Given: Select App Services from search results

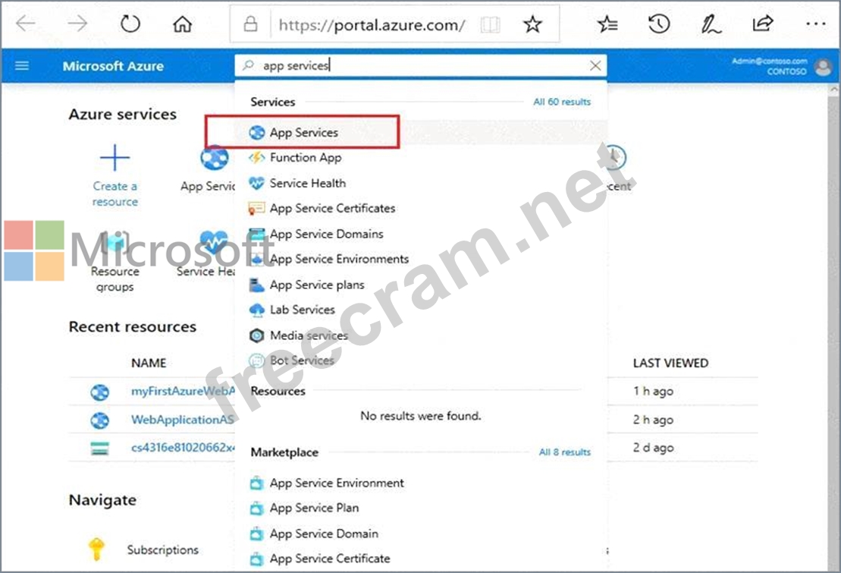Looking at the screenshot, I should [303, 132].
